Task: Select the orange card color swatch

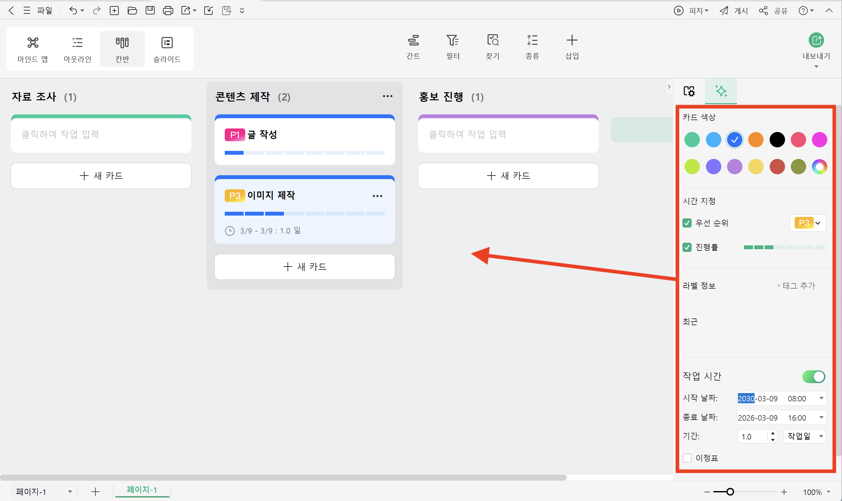Action: coord(756,139)
